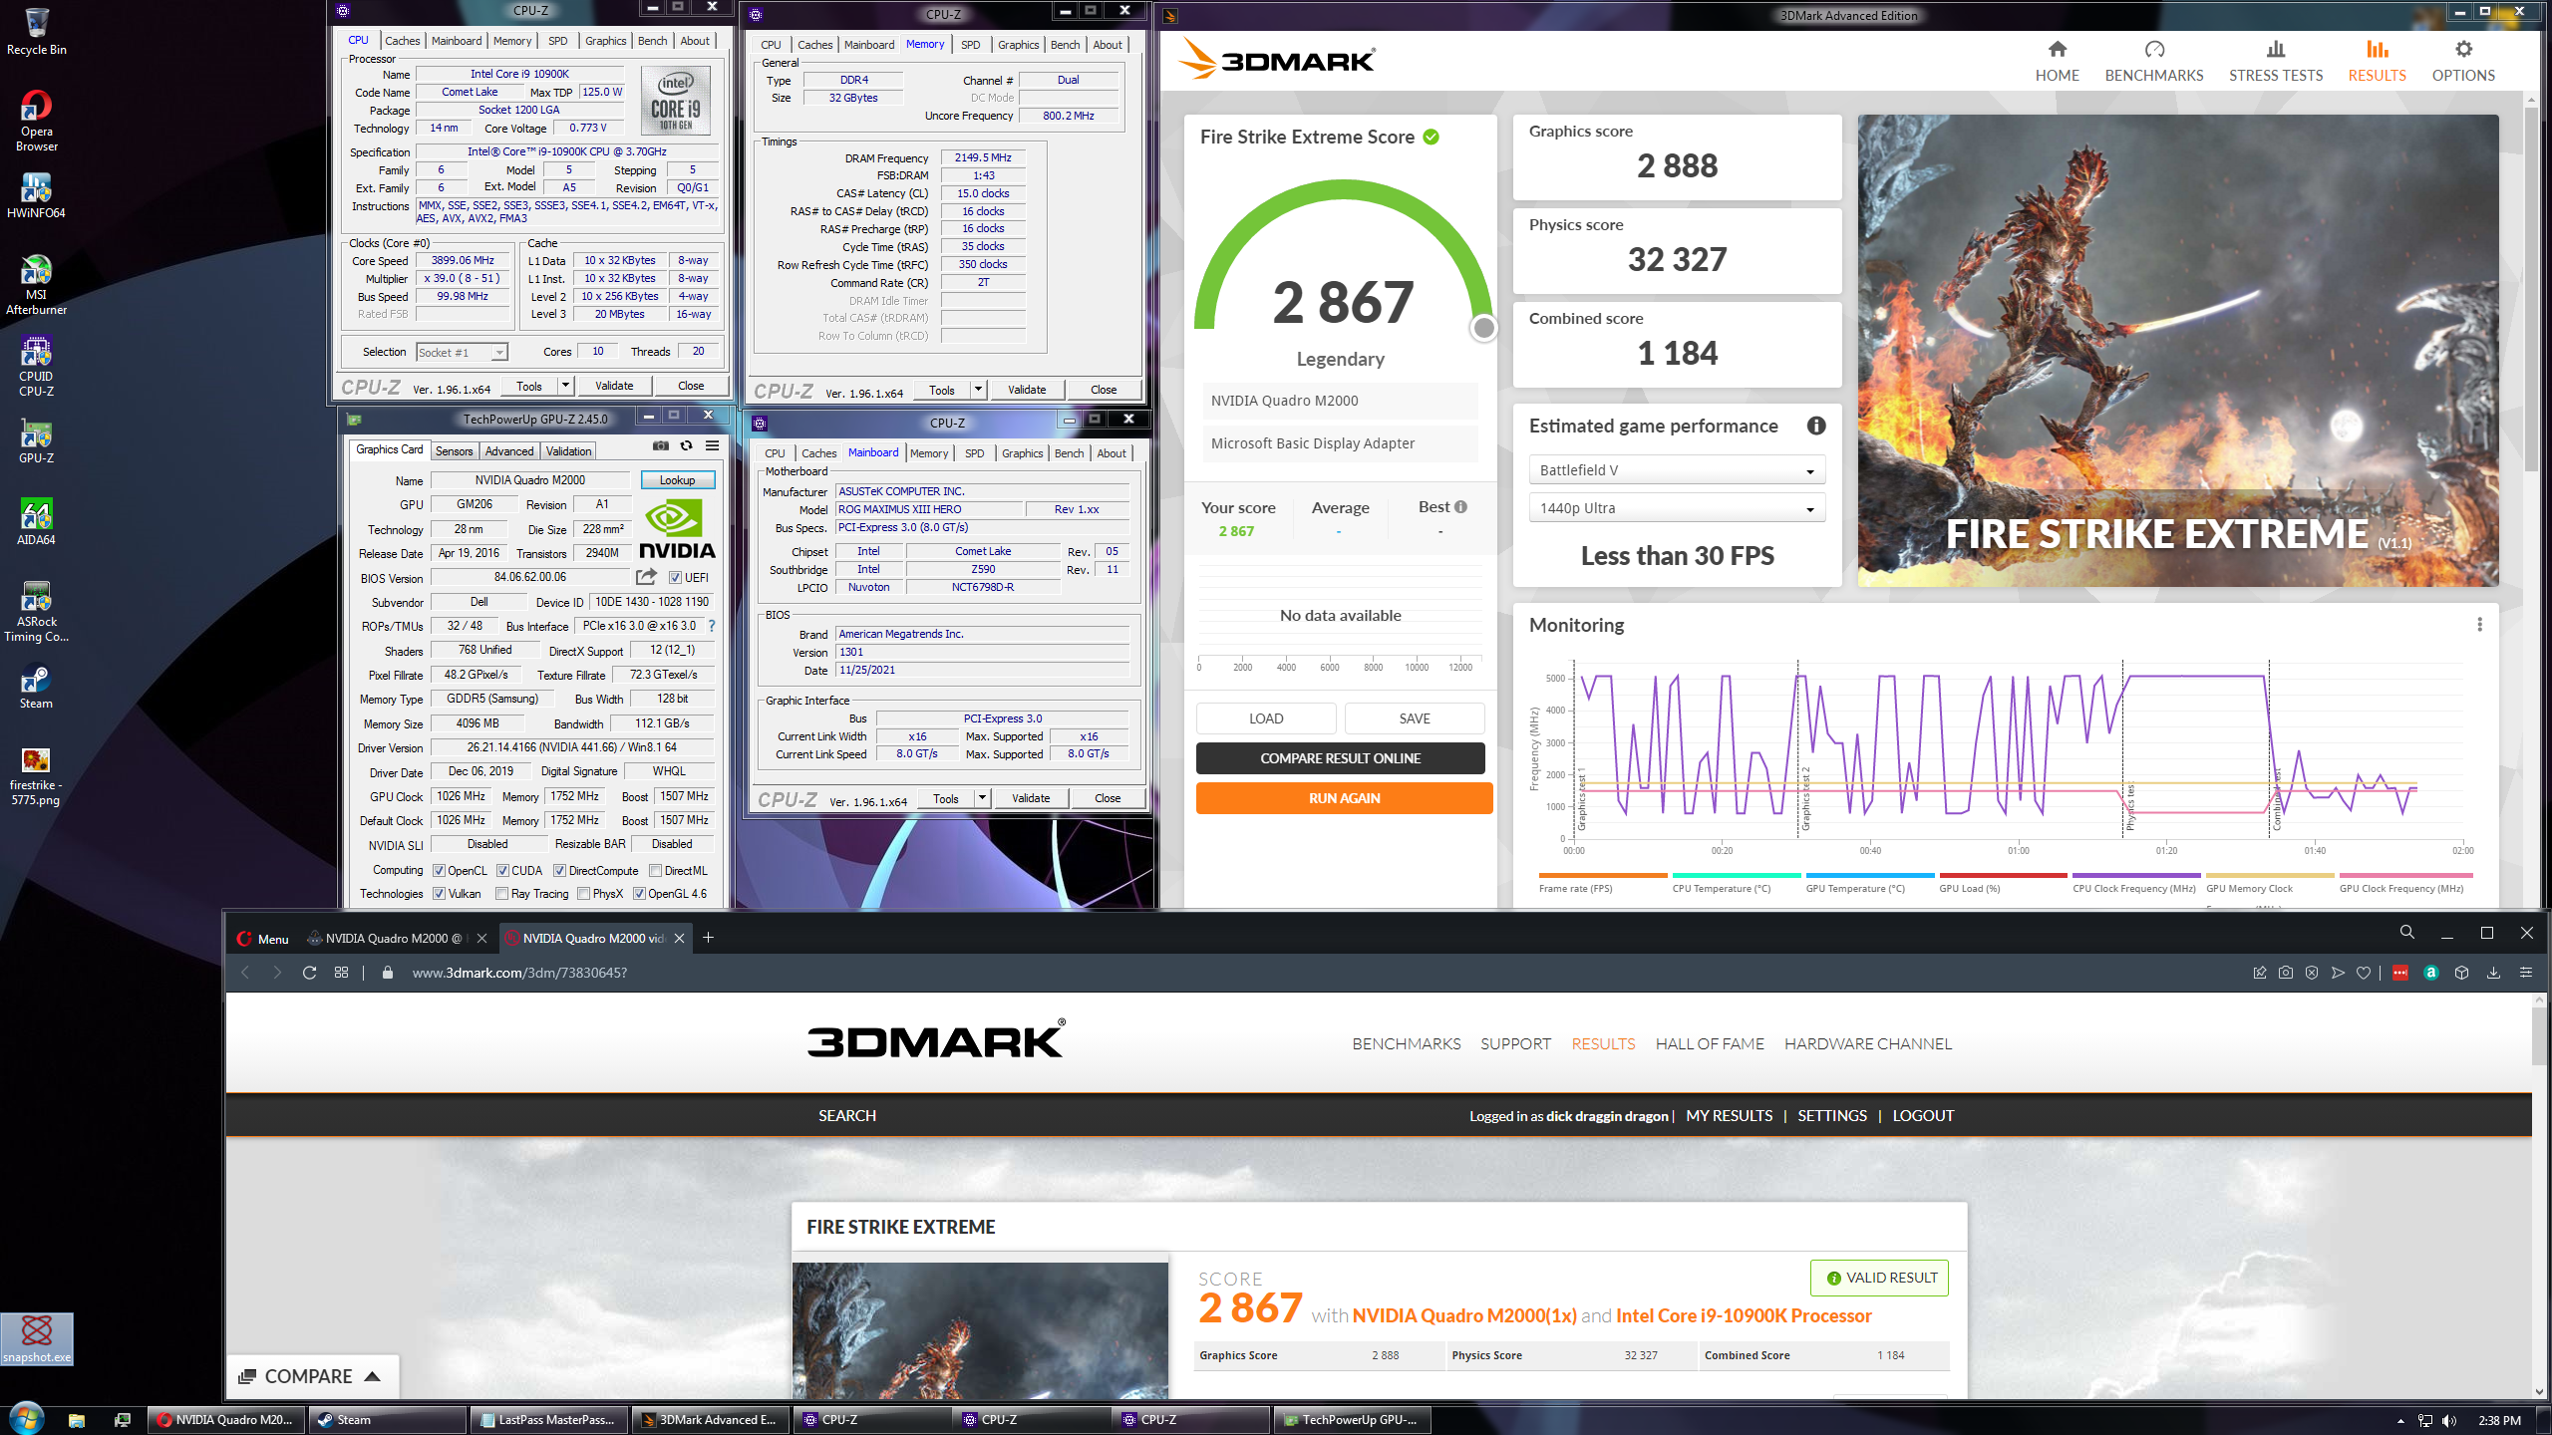Image resolution: width=2552 pixels, height=1435 pixels.
Task: Open 3DMark OPTIONS gear icon
Action: click(2463, 49)
